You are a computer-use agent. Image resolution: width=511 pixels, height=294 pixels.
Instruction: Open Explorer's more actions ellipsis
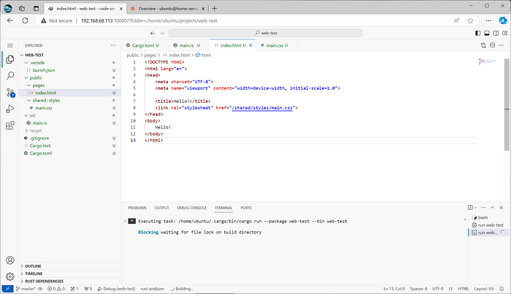(114, 45)
